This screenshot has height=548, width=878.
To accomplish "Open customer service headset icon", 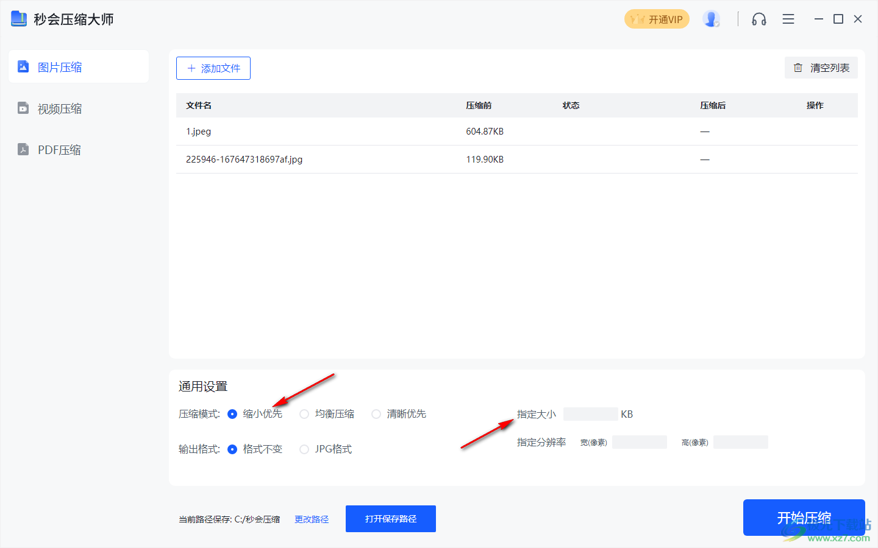I will [758, 19].
